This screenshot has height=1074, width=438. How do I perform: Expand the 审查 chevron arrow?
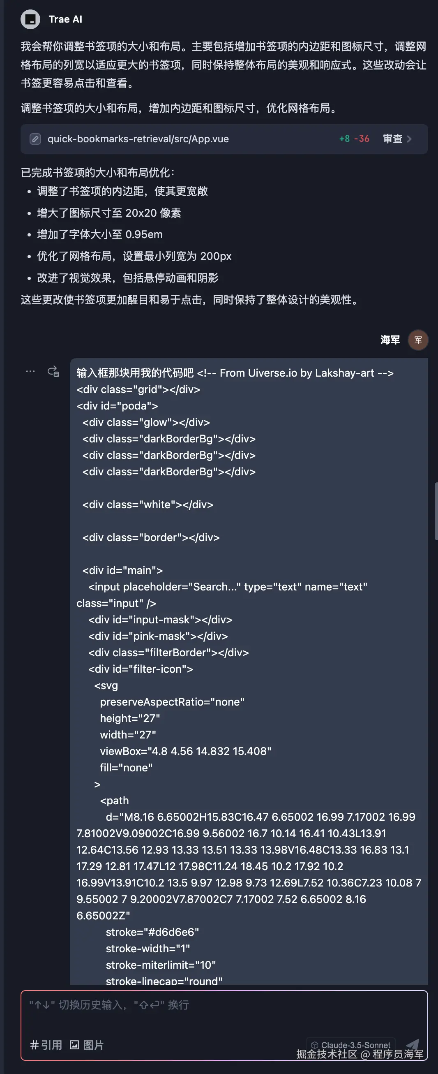click(409, 139)
